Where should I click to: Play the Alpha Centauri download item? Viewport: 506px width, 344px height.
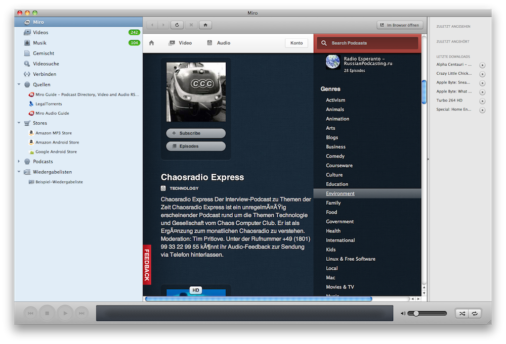[x=482, y=65]
